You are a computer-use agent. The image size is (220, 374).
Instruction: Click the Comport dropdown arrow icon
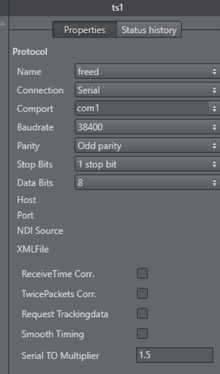(x=214, y=108)
